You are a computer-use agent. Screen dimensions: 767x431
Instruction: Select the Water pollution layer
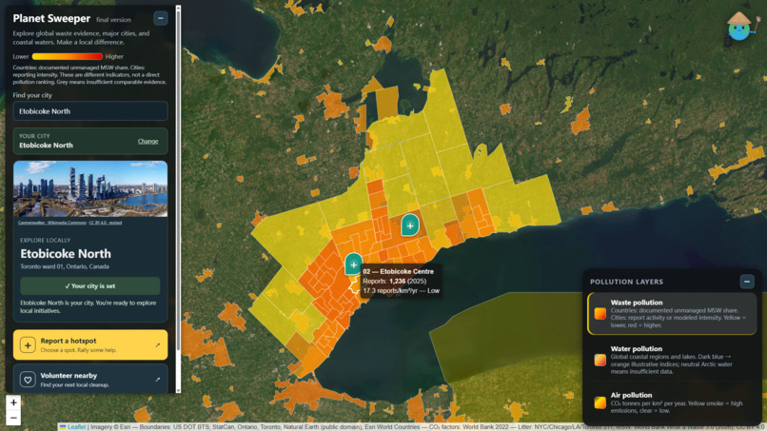pyautogui.click(x=672, y=360)
